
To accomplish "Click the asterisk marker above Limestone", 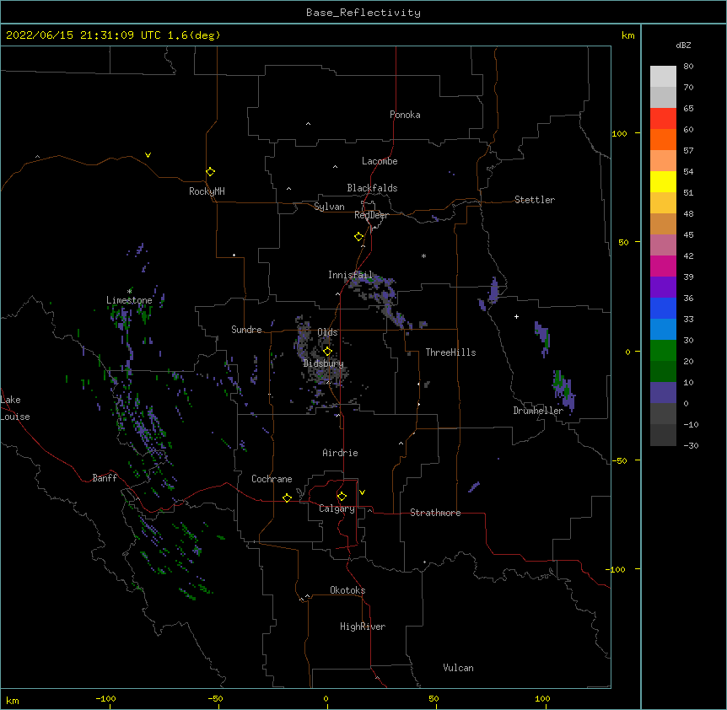I will (129, 291).
